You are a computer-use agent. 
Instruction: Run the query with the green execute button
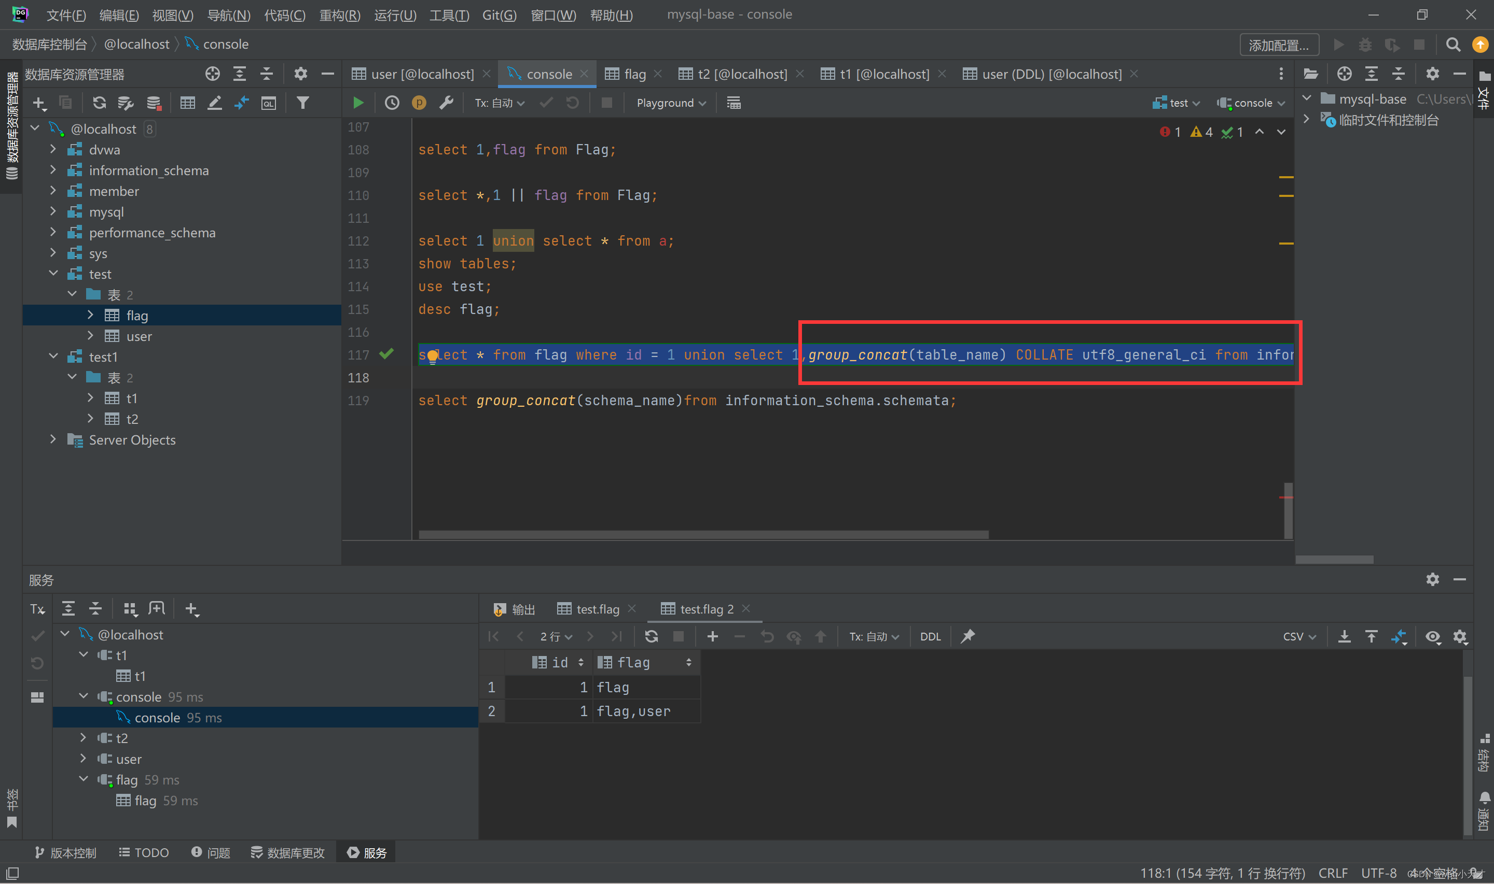358,103
